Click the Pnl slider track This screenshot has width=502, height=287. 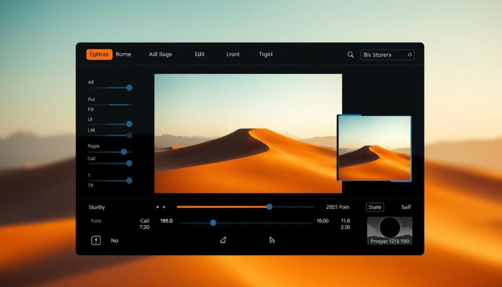[110, 104]
